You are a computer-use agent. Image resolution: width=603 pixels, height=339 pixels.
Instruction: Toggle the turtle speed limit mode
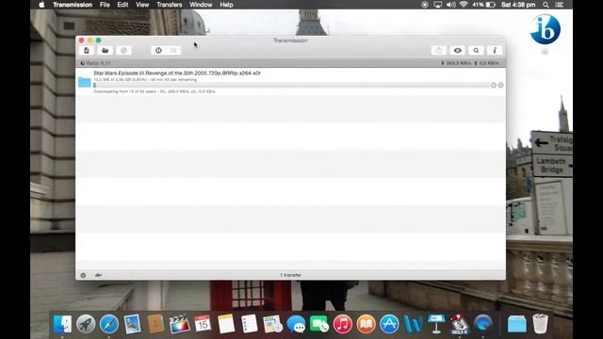tap(98, 275)
